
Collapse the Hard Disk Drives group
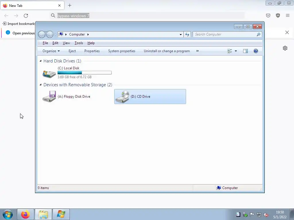40,61
